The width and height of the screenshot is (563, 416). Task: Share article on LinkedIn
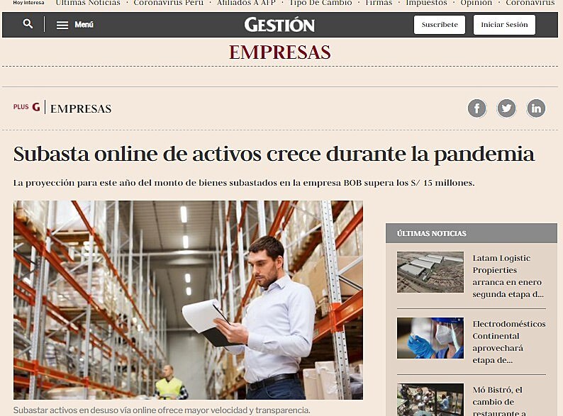coord(536,108)
